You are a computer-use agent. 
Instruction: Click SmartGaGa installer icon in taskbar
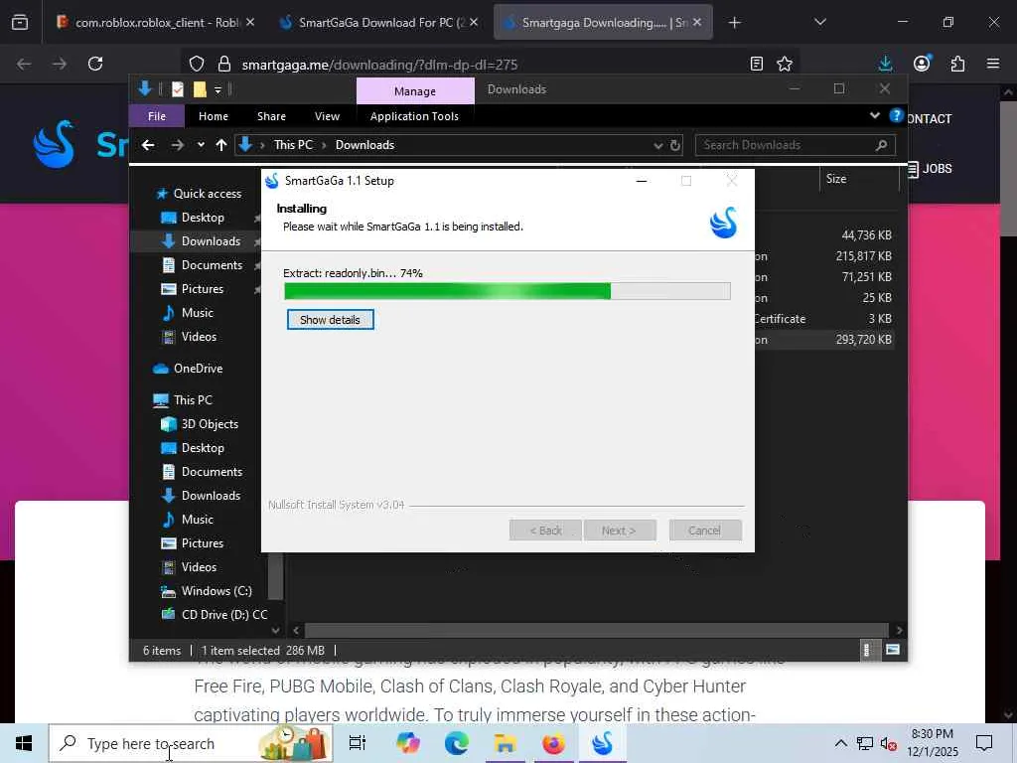pyautogui.click(x=603, y=743)
